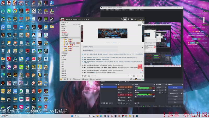Mute the 桌面音频 mixer channel
Image resolution: width=209 pixels, height=118 pixels.
(136, 97)
